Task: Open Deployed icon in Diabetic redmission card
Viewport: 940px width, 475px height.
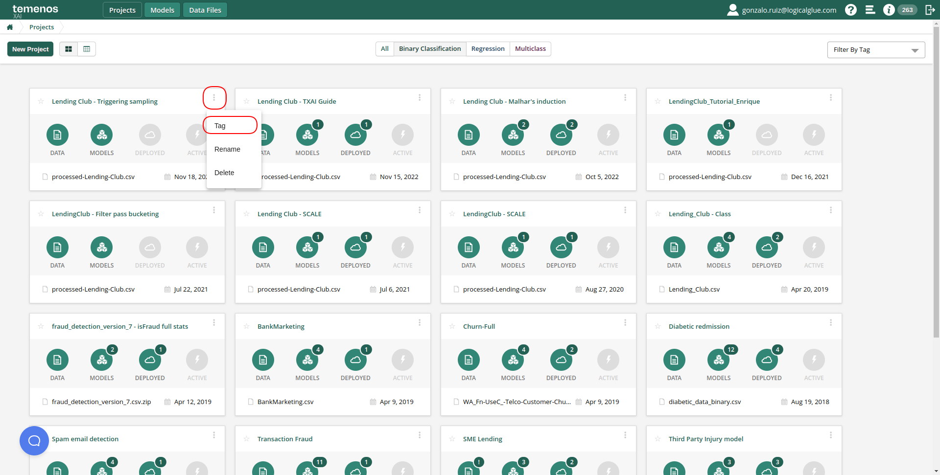Action: coord(767,360)
